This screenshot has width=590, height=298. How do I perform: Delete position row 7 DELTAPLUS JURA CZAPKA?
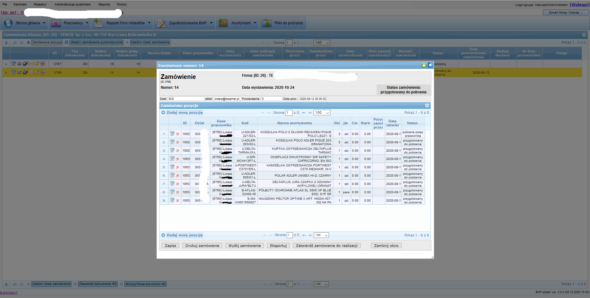coord(178,184)
